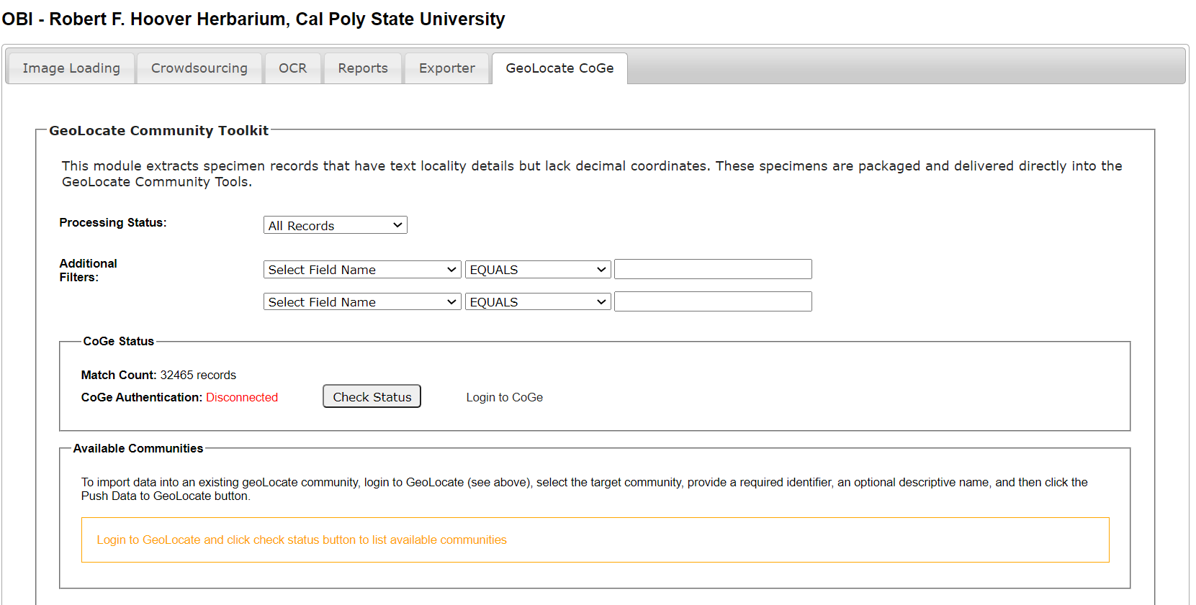
Task: Focus the first filter value input field
Action: [x=713, y=269]
